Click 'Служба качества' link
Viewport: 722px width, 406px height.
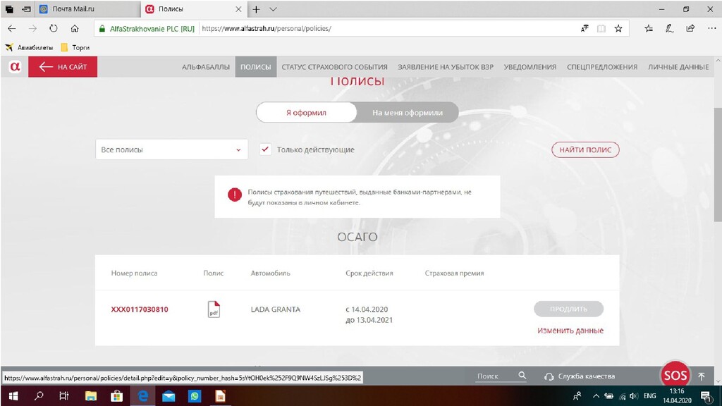(x=580, y=376)
